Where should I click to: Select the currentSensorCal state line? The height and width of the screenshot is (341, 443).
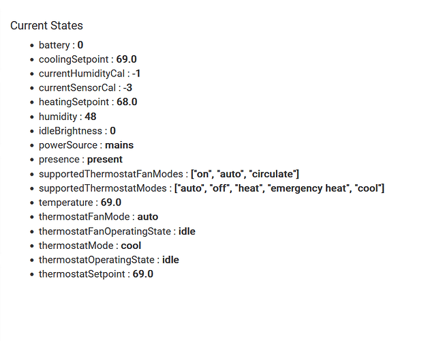pos(85,88)
